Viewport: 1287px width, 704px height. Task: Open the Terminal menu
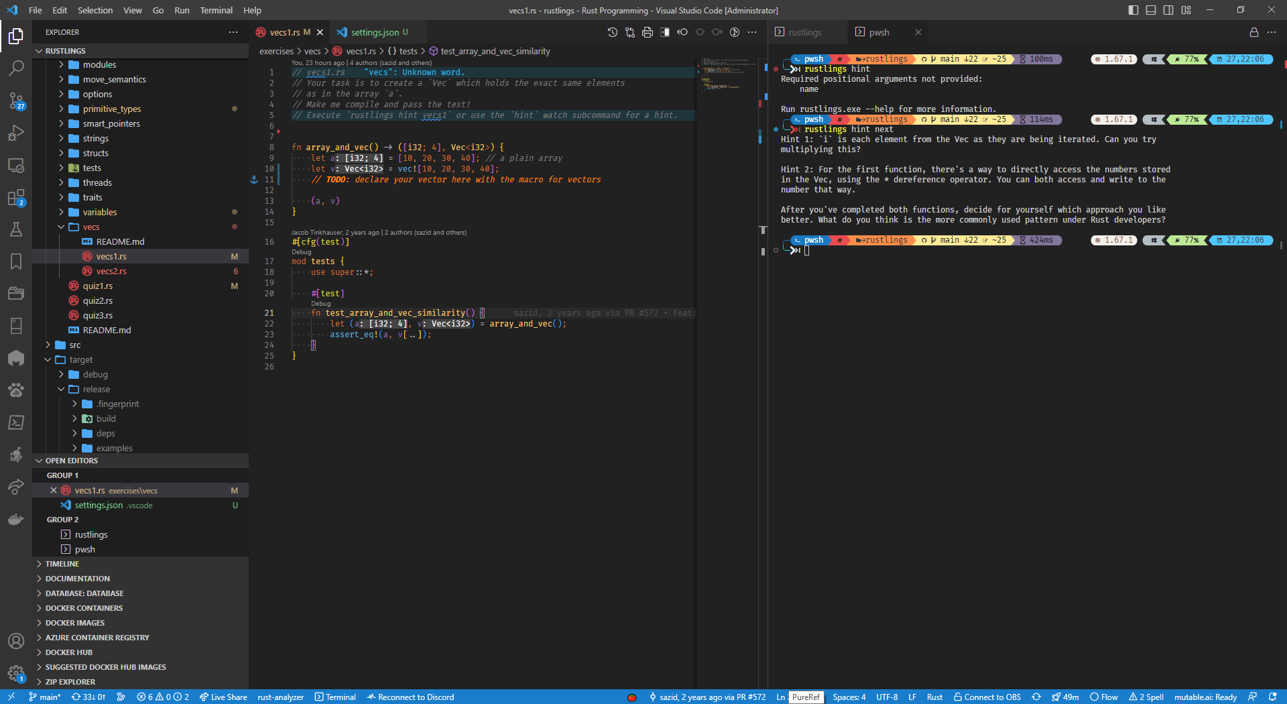pyautogui.click(x=216, y=10)
